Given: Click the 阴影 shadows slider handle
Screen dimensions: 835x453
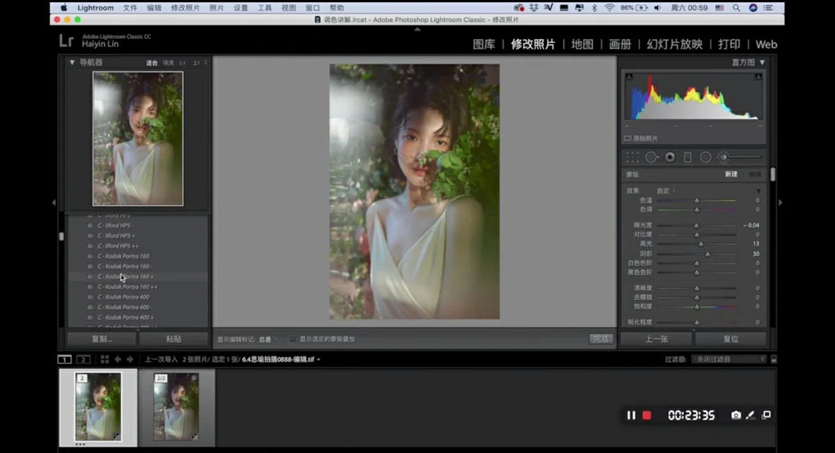Looking at the screenshot, I should 707,254.
